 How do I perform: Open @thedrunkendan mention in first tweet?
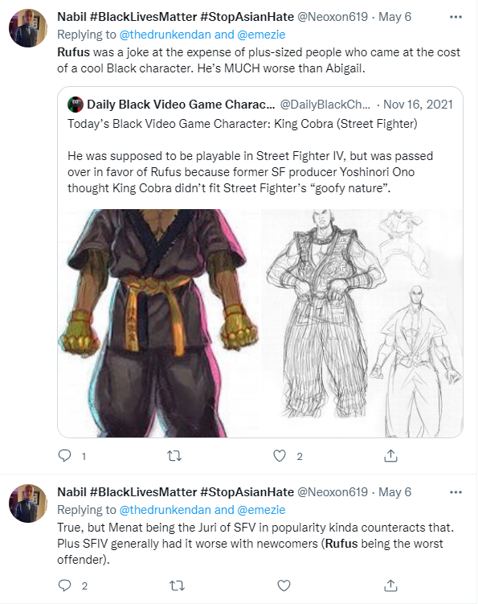pos(165,35)
